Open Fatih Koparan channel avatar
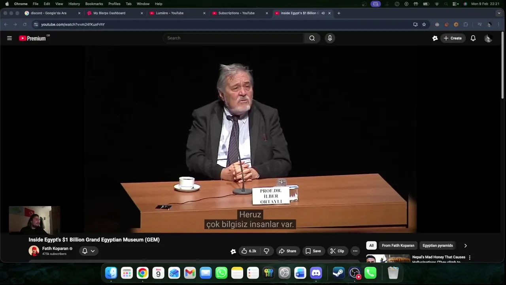Viewport: 506px width, 285px height. point(34,251)
